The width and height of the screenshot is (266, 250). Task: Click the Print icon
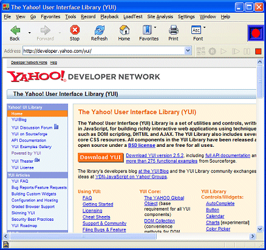(174, 30)
